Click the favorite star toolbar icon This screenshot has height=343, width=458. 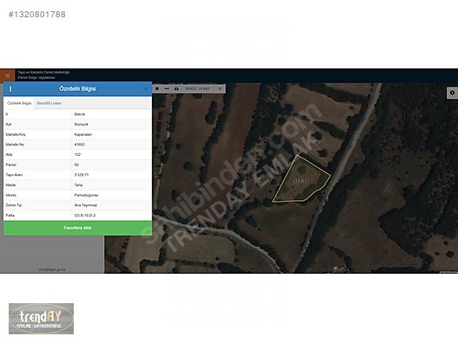click(157, 88)
